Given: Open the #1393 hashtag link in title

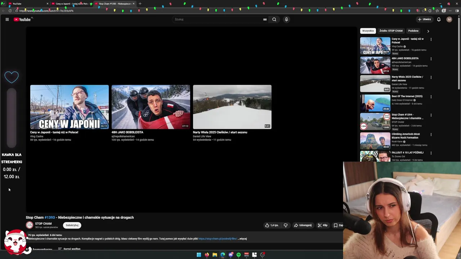Looking at the screenshot, I should click(x=50, y=217).
